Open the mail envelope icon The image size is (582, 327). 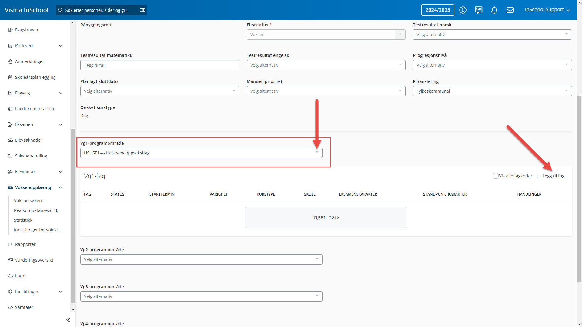click(x=510, y=10)
